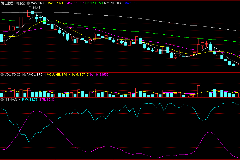Open the 庄散控盘线 indicator dropdown
The height and width of the screenshot is (160, 240).
pyautogui.click(x=2, y=100)
